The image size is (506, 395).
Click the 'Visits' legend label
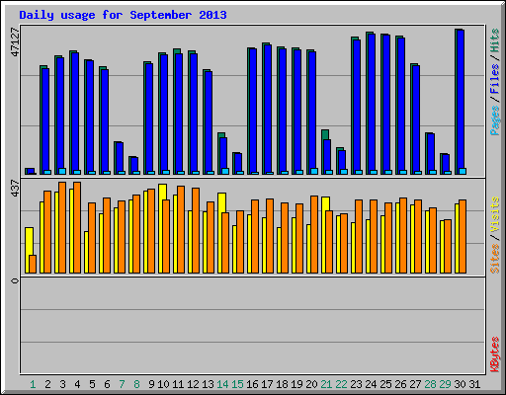[x=494, y=214]
